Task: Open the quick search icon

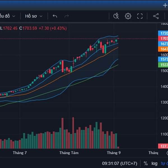Action: (x=116, y=16)
